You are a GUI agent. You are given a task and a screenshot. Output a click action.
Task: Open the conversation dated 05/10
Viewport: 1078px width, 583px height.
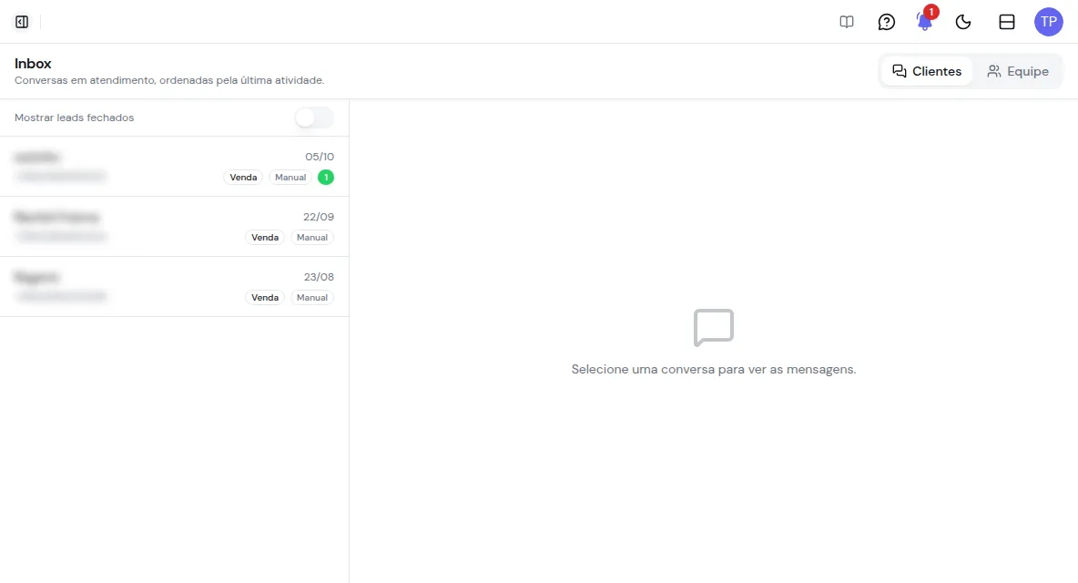175,167
